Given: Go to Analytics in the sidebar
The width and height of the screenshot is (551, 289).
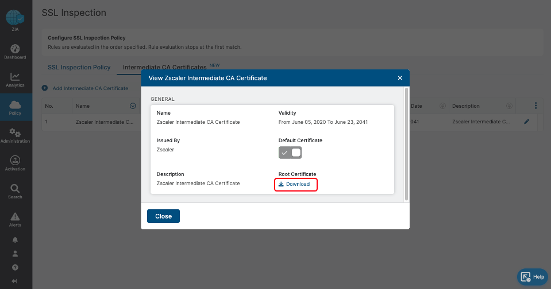Looking at the screenshot, I should click(15, 79).
